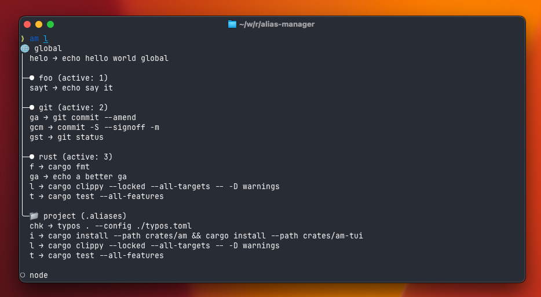
Task: Select the 'chk' typos config alias line
Action: 110,226
